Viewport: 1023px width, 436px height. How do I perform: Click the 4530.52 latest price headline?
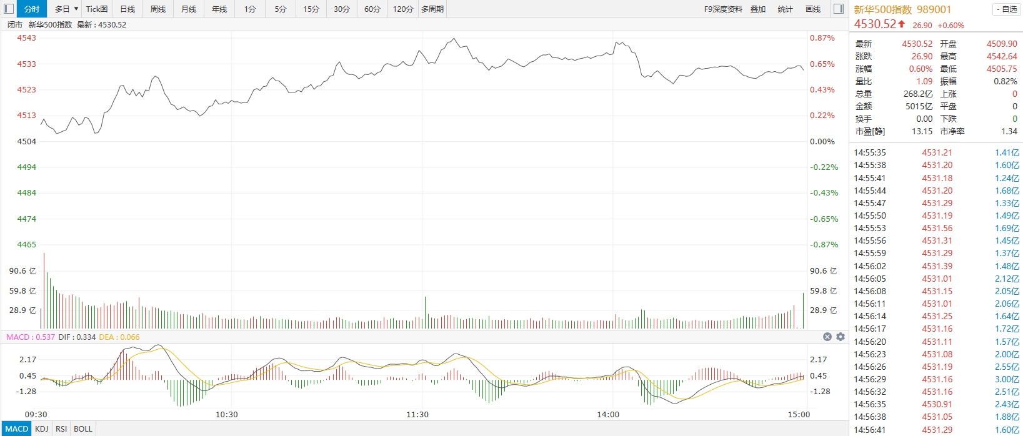tap(875, 24)
